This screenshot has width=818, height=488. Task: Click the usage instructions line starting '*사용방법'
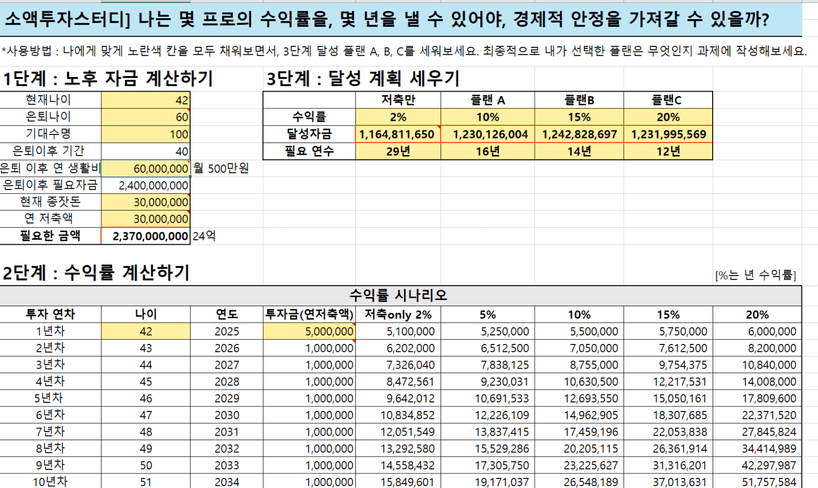tap(404, 51)
